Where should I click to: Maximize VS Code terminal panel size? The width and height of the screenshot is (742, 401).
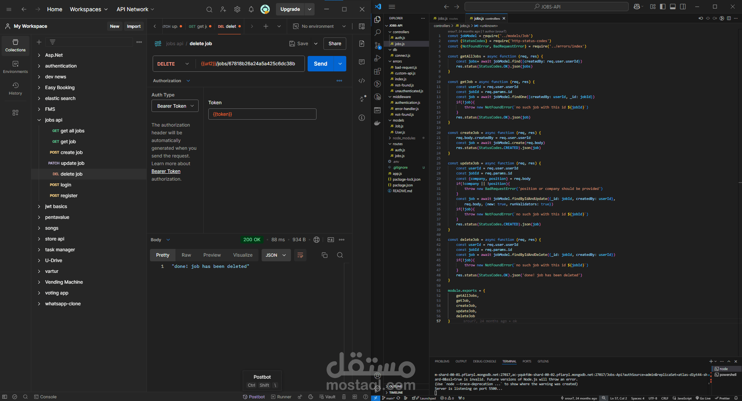729,361
